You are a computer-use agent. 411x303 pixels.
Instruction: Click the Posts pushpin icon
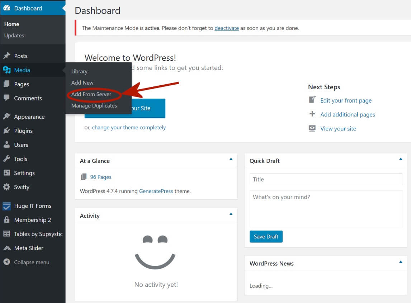coord(7,56)
